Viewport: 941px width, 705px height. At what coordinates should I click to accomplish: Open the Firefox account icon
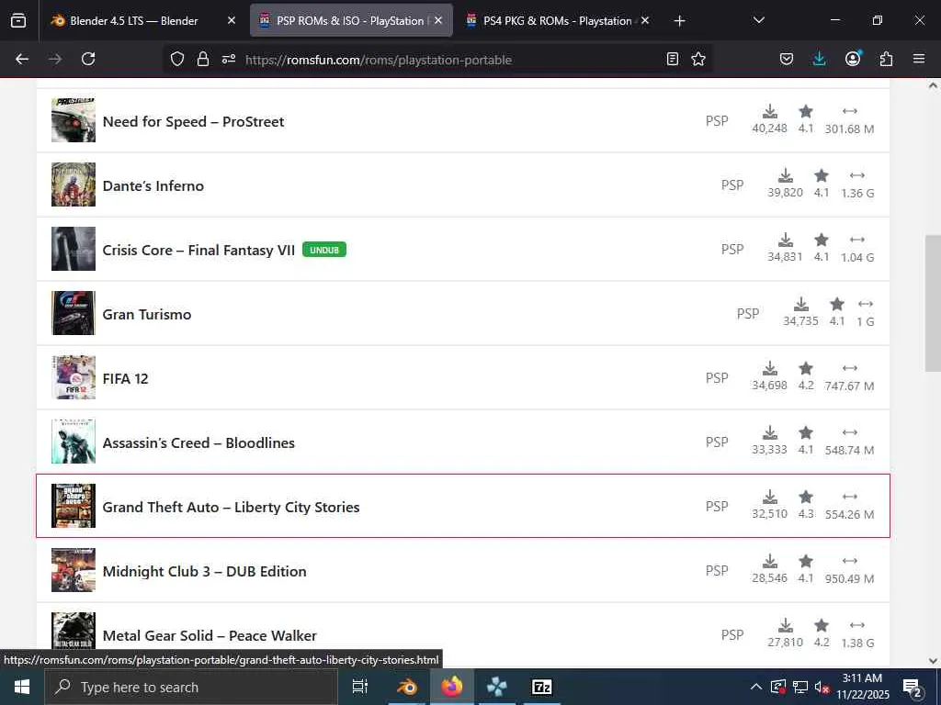[853, 59]
